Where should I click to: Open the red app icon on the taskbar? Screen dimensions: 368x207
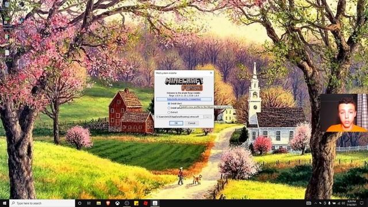[145, 203]
